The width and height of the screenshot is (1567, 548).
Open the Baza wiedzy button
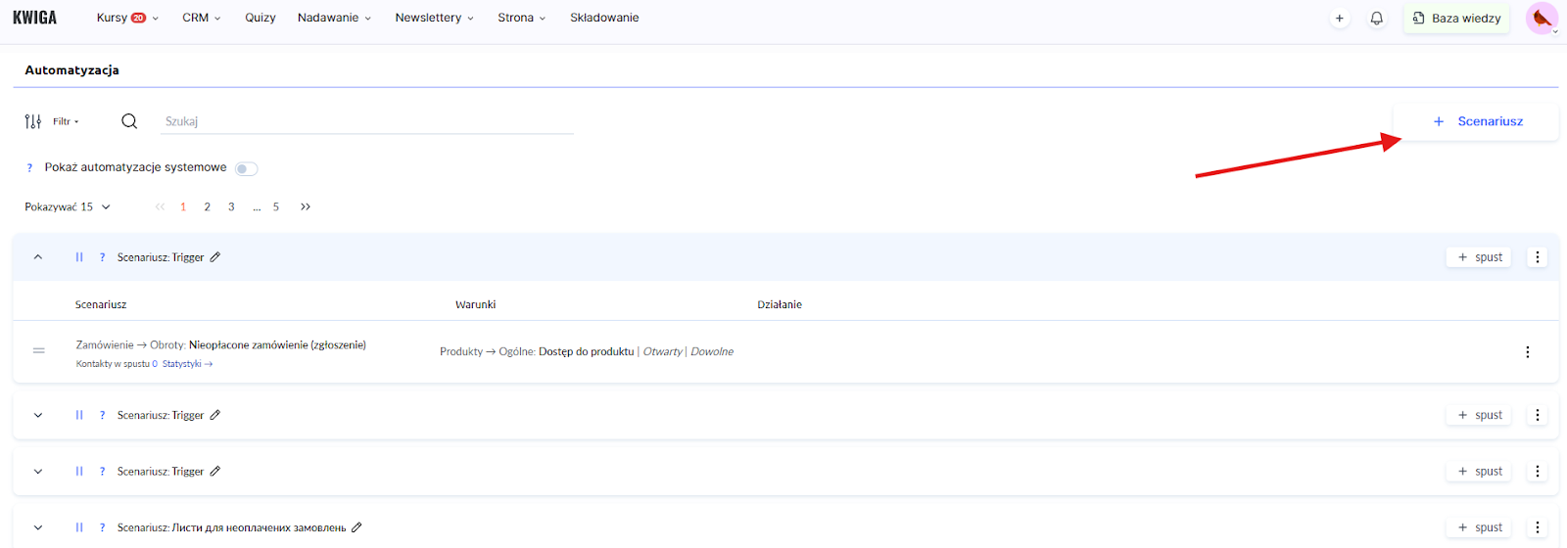1456,19
